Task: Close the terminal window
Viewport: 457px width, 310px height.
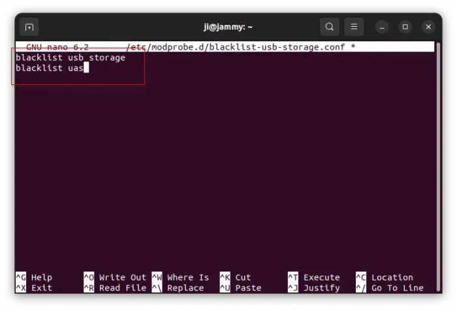Action: coord(428,27)
